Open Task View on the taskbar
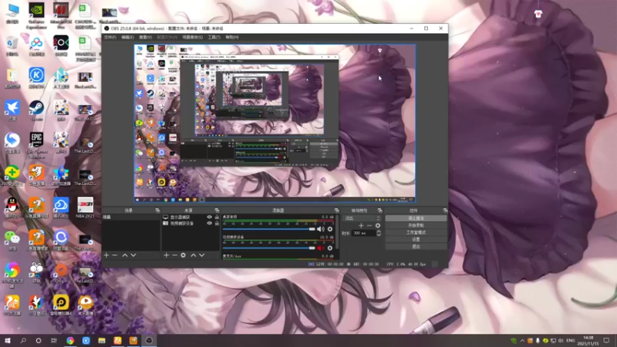 tap(54, 341)
